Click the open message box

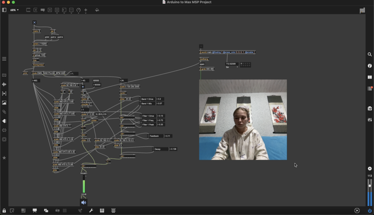(x=202, y=64)
